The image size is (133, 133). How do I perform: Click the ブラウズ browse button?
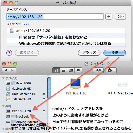click(89, 53)
